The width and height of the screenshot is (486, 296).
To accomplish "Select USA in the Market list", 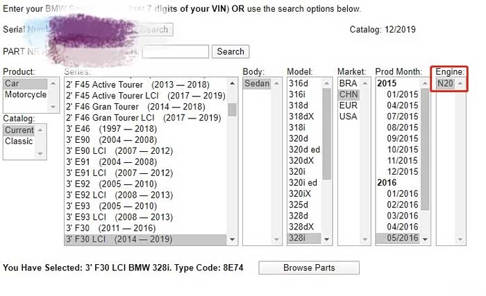I will click(348, 116).
